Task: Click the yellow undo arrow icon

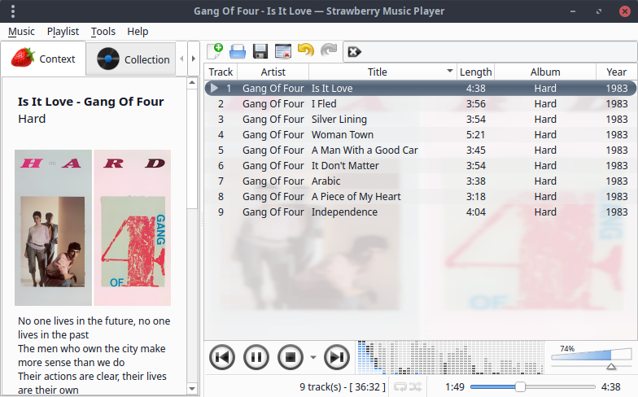Action: click(306, 51)
